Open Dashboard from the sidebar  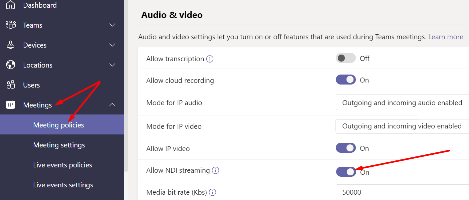[40, 5]
